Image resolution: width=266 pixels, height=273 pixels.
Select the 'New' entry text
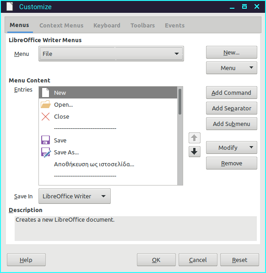60,93
